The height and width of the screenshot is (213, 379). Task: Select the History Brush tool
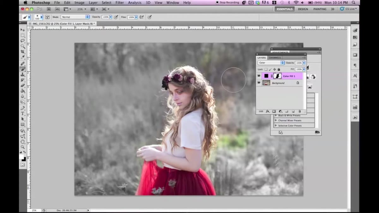pos(23,80)
